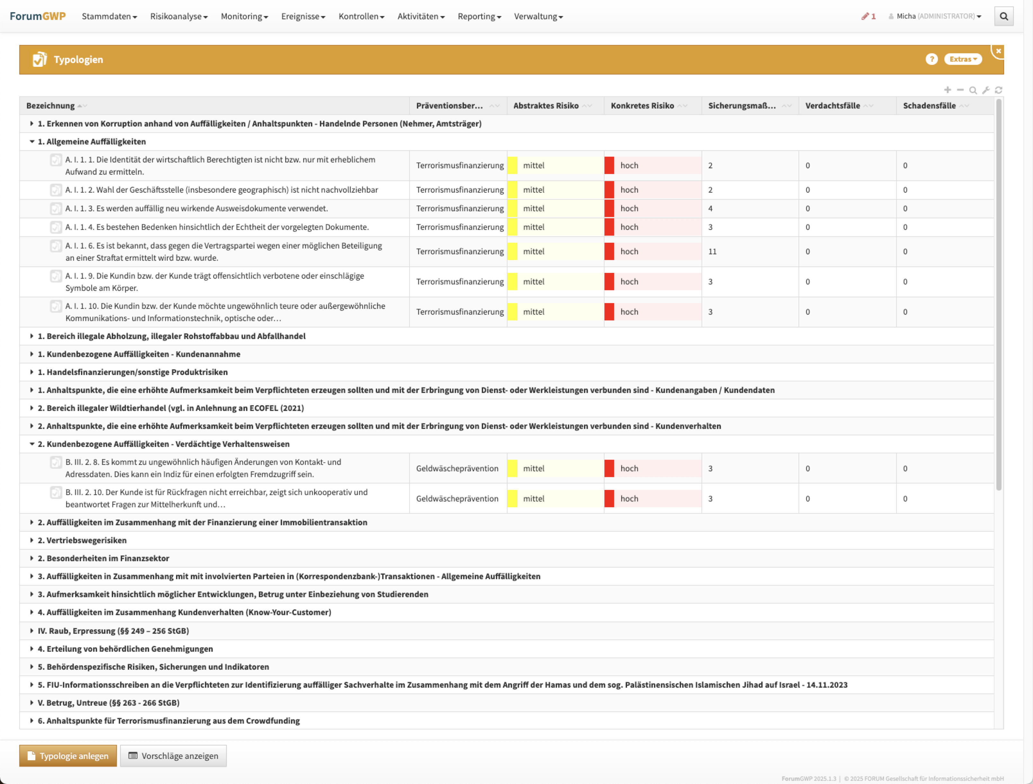Expand all tree rows with plus icon
Image resolution: width=1033 pixels, height=784 pixels.
coord(948,90)
